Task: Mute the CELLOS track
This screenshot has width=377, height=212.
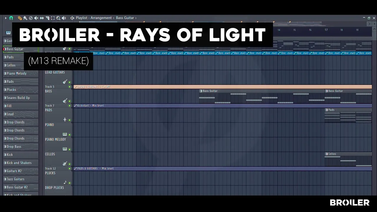Action: (70, 164)
